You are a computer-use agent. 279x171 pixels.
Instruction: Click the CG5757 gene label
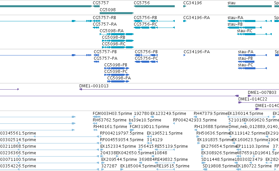101,3
